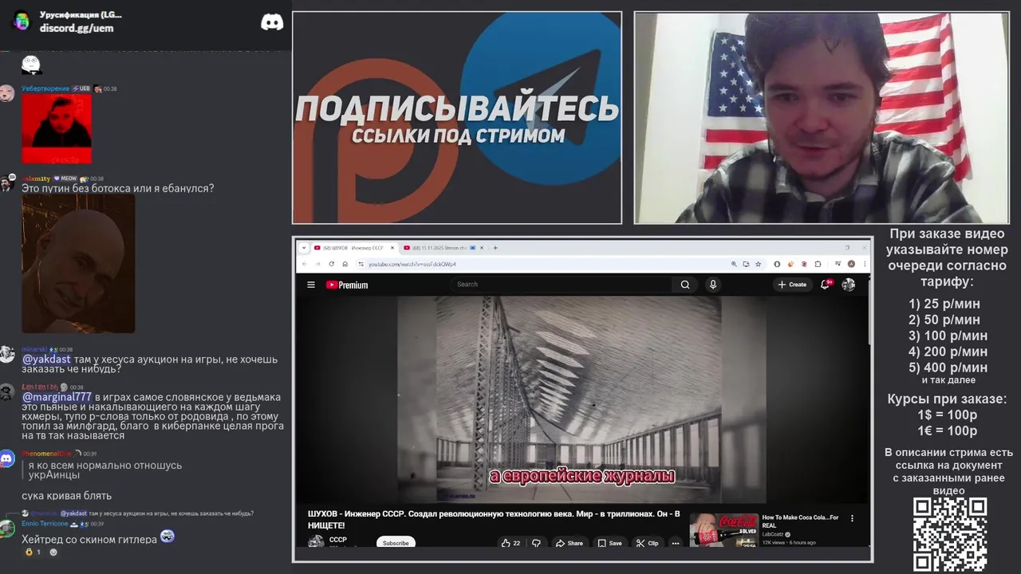Image resolution: width=1021 pixels, height=574 pixels.
Task: Click the Хейтред message text
Action: tap(89, 539)
